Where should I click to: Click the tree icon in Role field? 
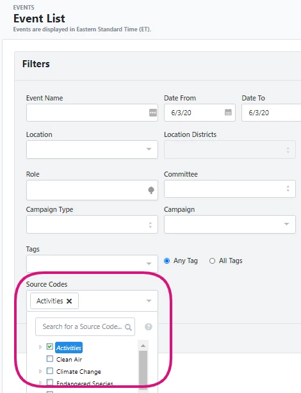151,190
